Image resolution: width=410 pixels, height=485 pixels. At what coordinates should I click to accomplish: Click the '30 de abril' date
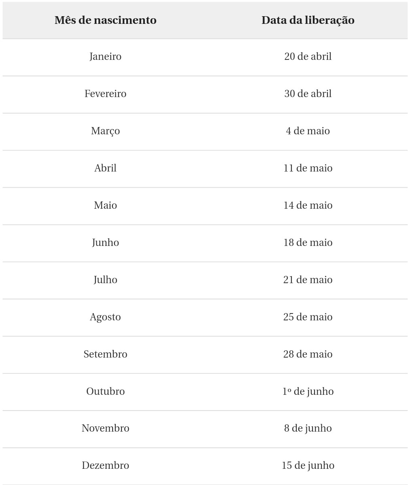pos(308,94)
